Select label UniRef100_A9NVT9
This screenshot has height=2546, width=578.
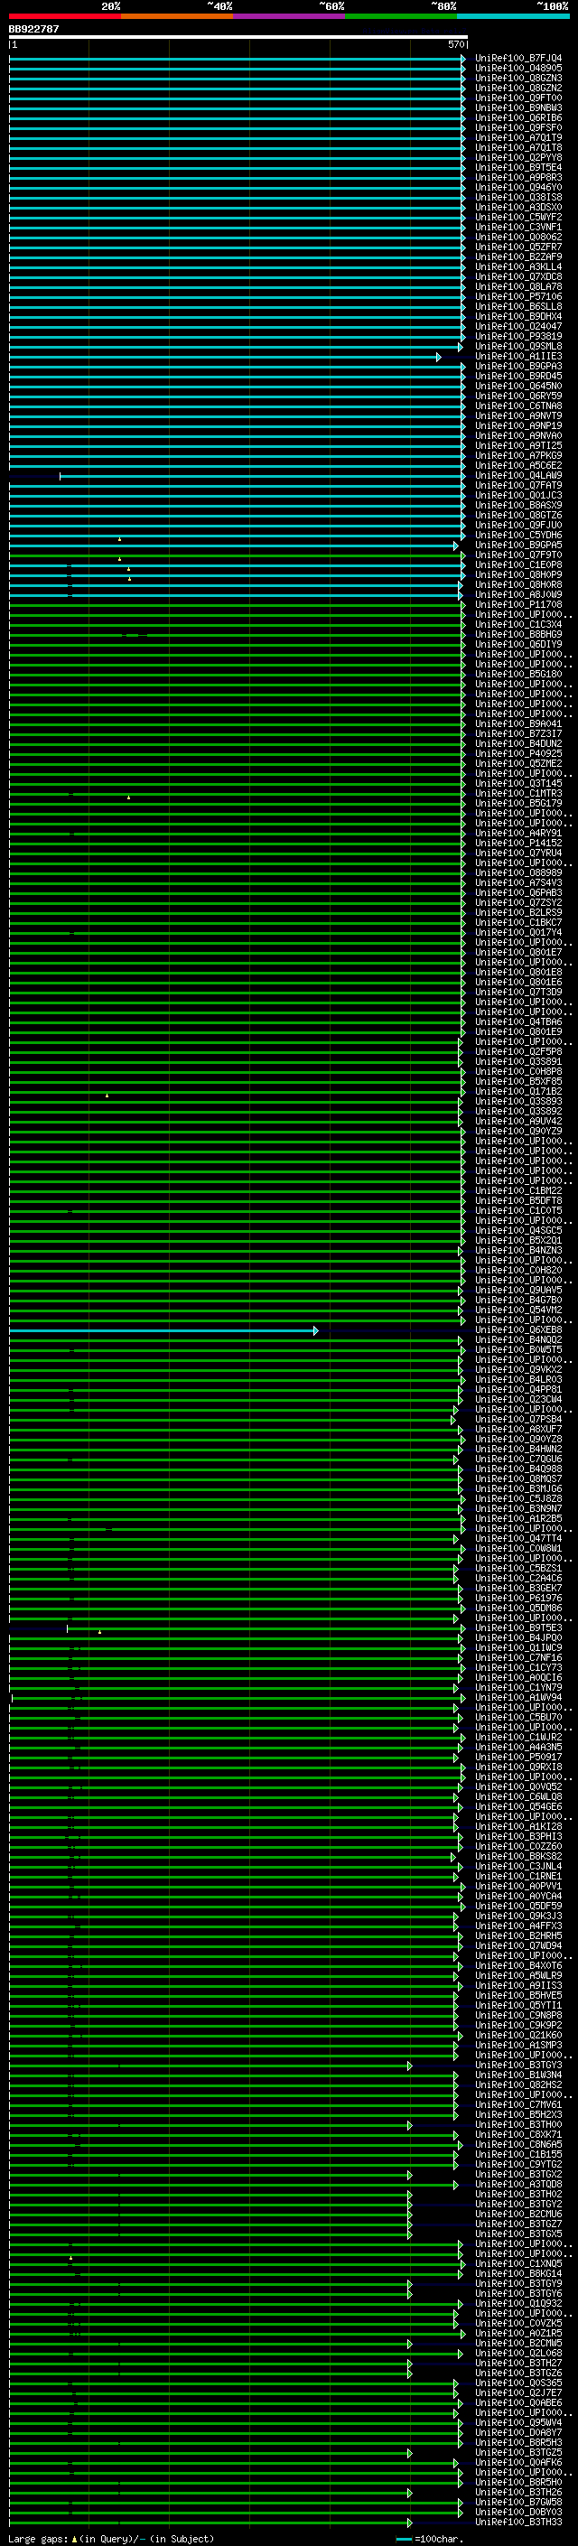(518, 416)
